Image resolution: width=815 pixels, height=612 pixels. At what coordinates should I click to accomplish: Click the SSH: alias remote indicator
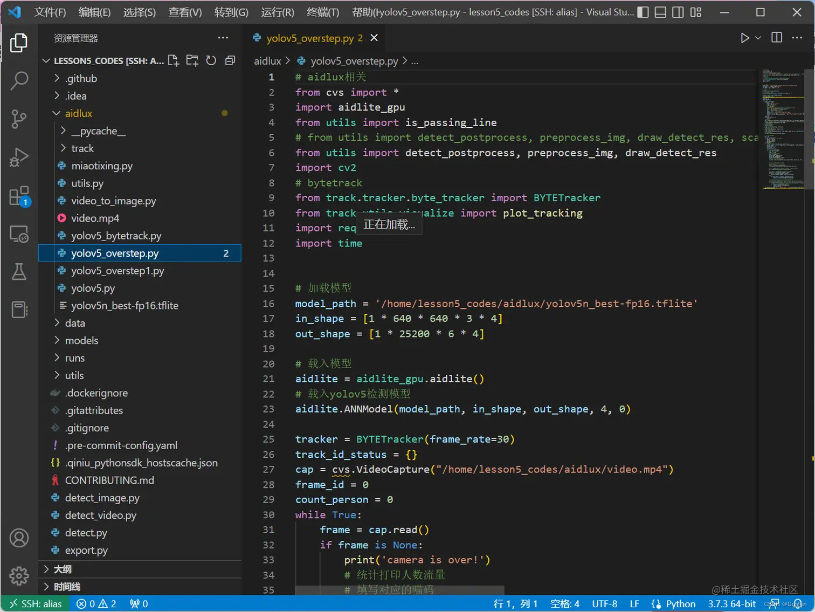(36, 603)
